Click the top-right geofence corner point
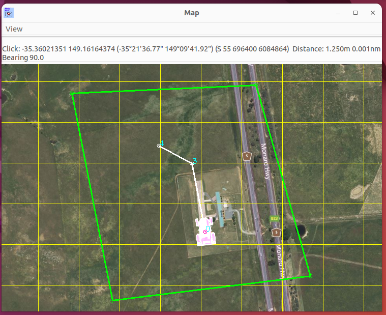The width and height of the screenshot is (386, 315). click(256, 85)
